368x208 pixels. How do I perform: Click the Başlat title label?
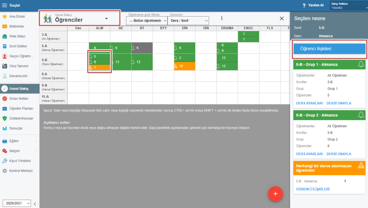click(x=15, y=5)
